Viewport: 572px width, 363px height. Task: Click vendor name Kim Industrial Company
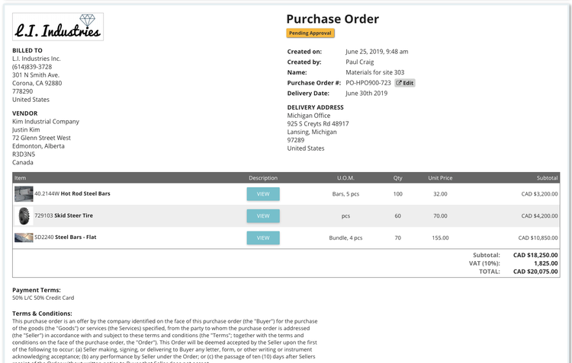pos(46,122)
